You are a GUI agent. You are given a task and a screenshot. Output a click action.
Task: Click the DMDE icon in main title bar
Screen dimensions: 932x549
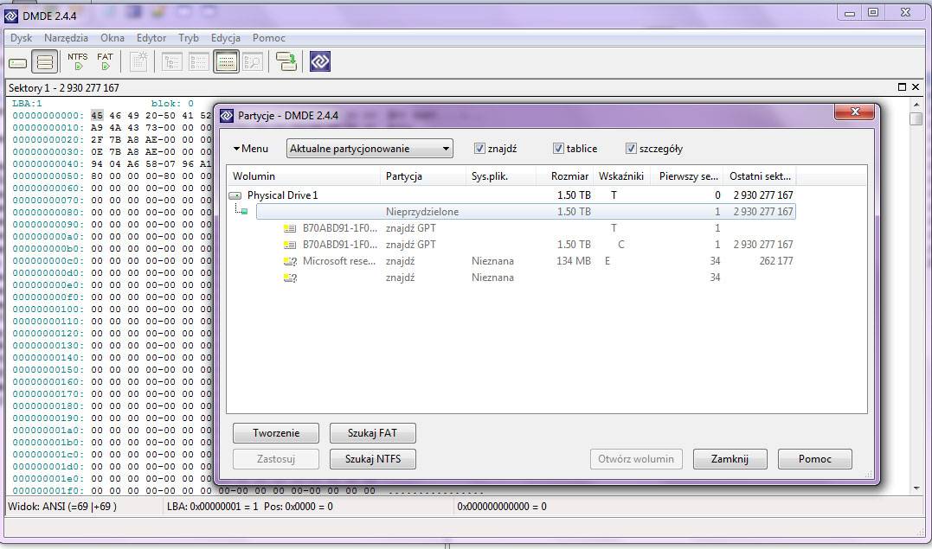pyautogui.click(x=10, y=16)
